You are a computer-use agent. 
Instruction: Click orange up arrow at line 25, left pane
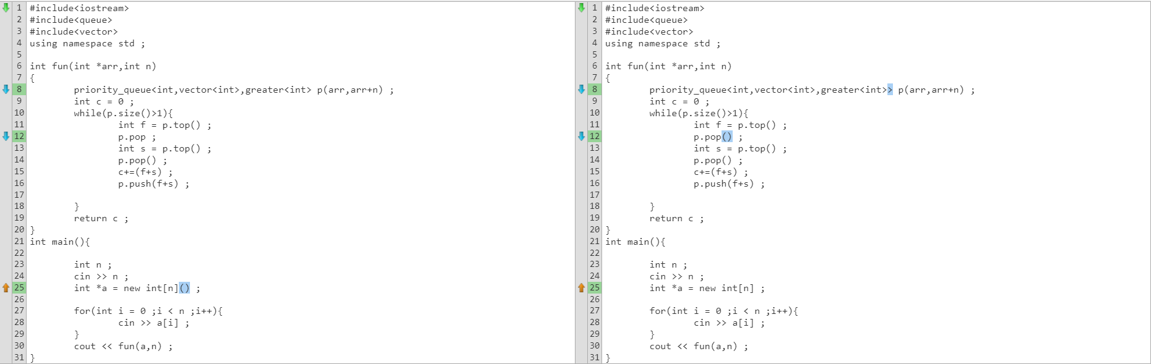point(6,287)
